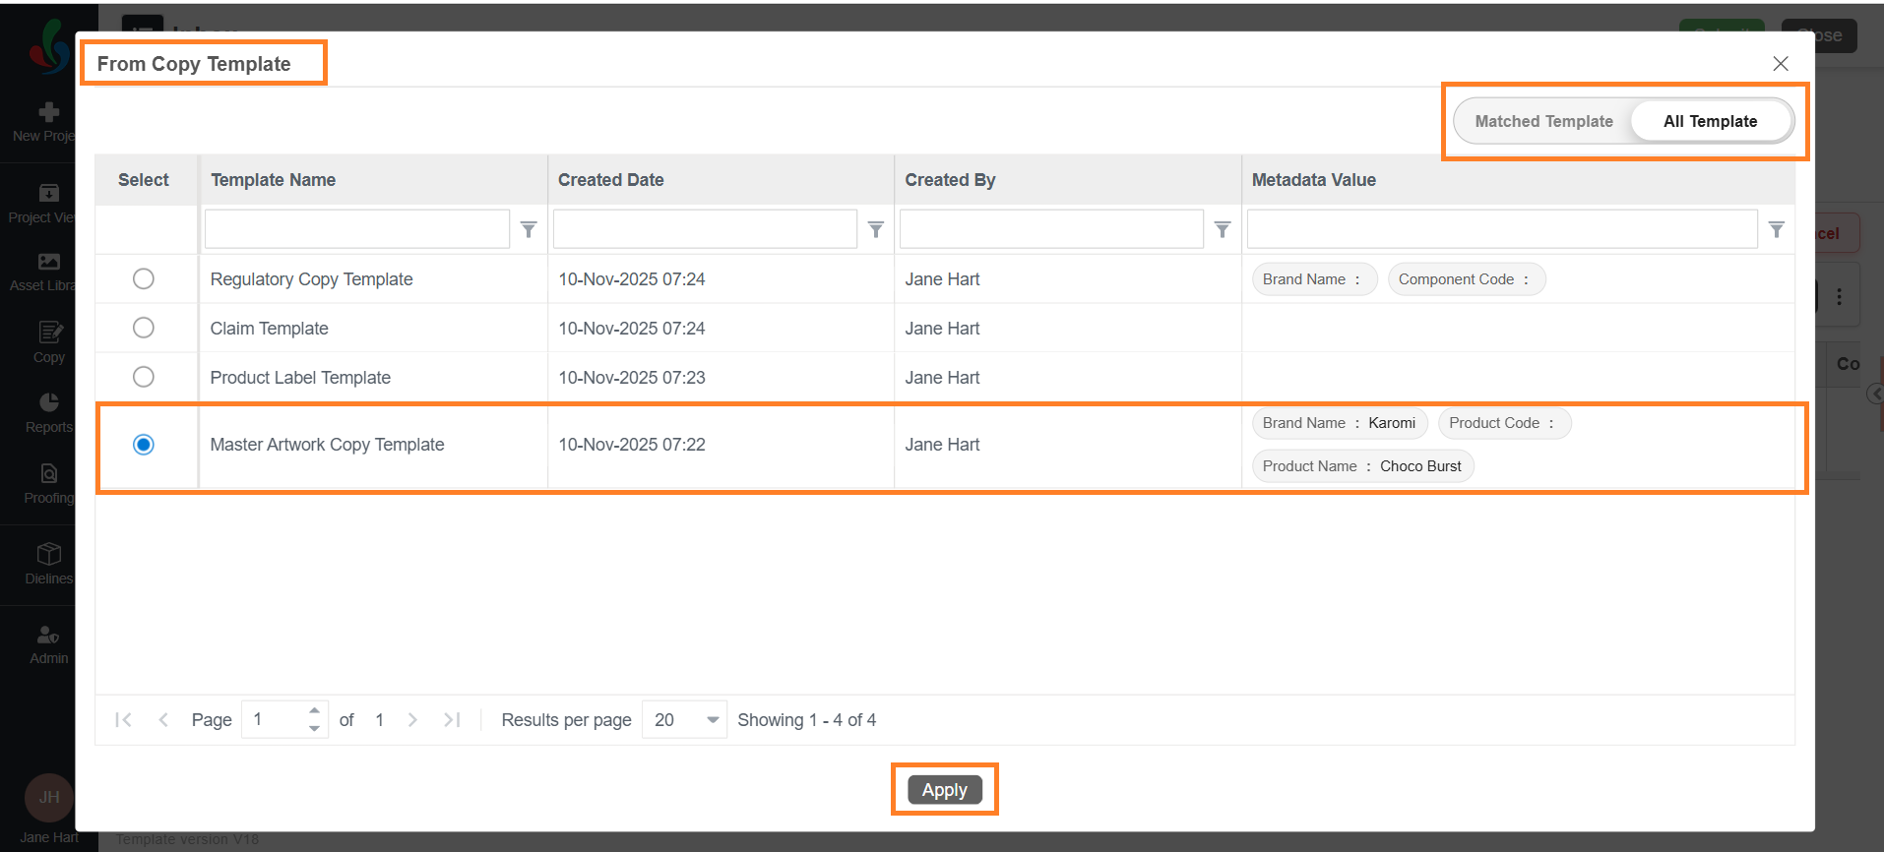The width and height of the screenshot is (1884, 852).
Task: Open the Results per page dropdown
Action: [x=684, y=720]
